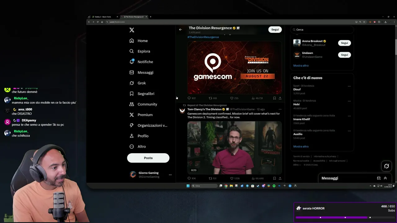Share the video post
This screenshot has width=397, height=223.
click(280, 178)
